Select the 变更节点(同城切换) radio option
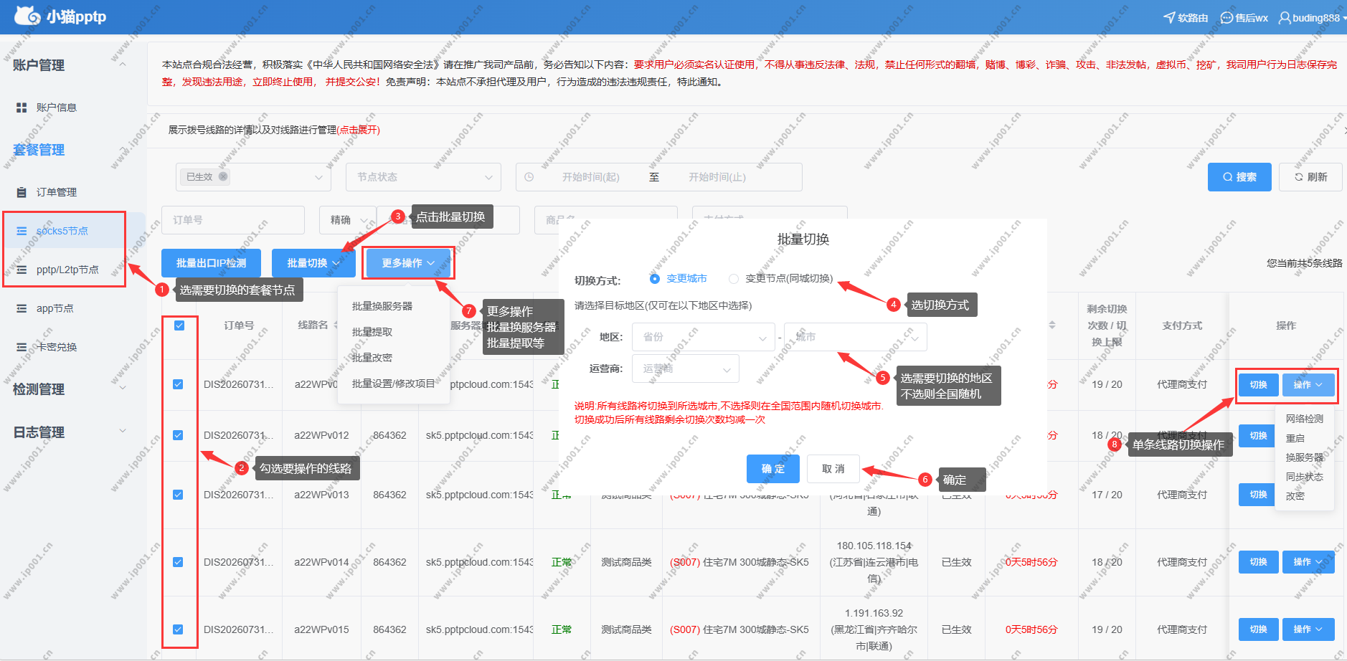 [733, 279]
